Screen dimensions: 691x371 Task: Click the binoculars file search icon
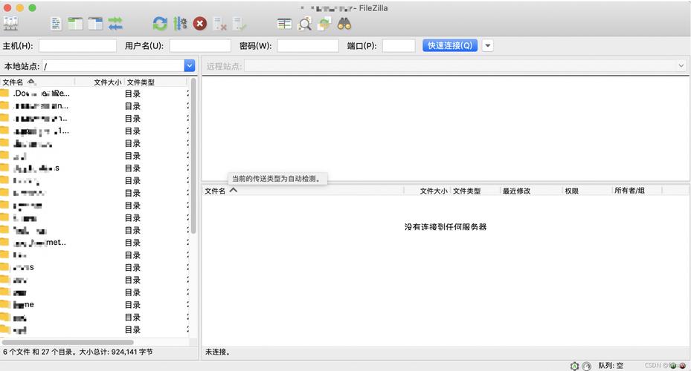(344, 24)
